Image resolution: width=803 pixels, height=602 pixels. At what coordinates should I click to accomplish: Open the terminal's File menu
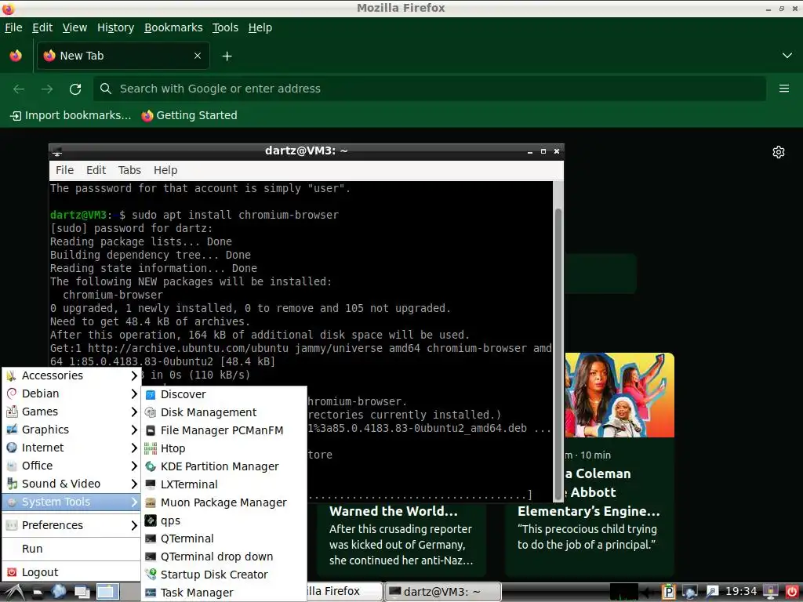[x=64, y=170]
